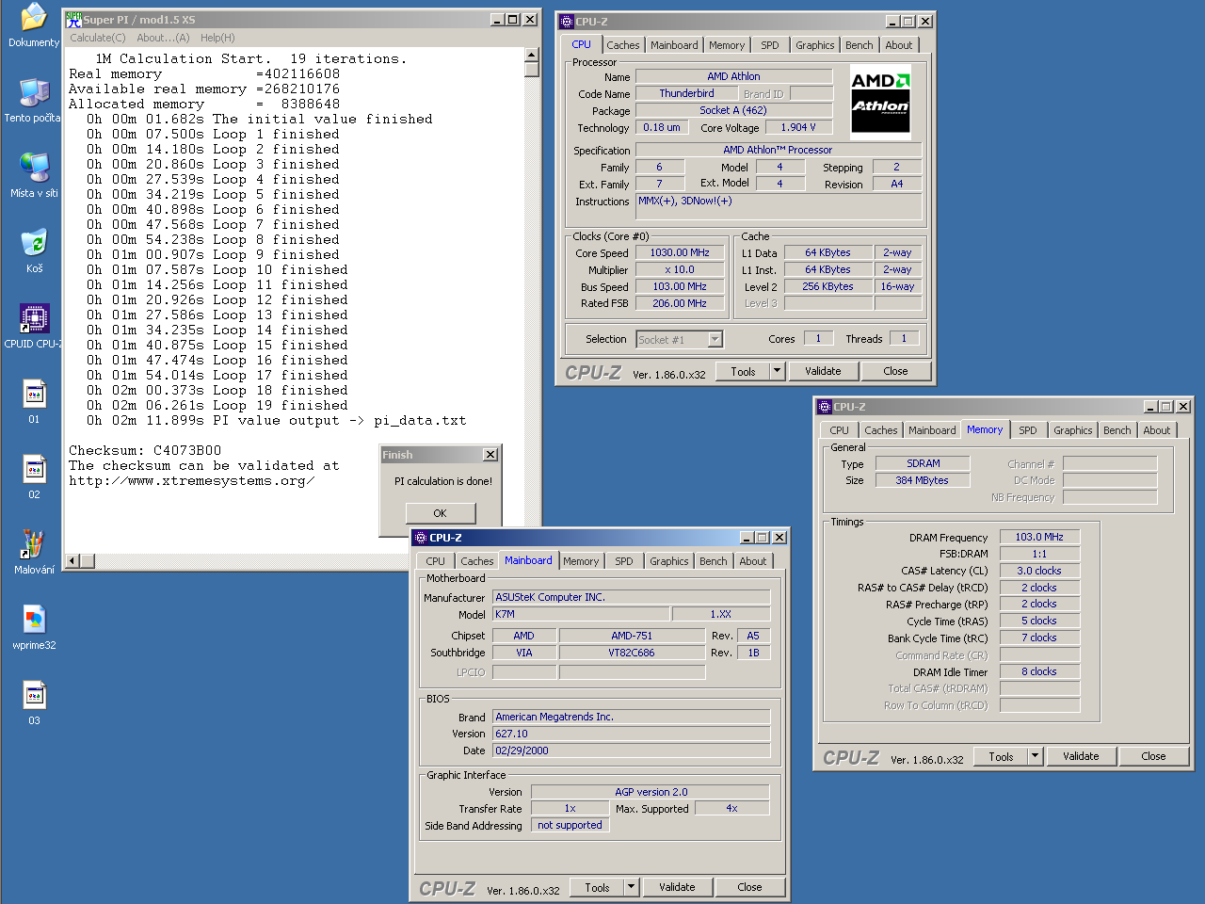Click Super PI vertical scrollbar up arrow

(532, 56)
